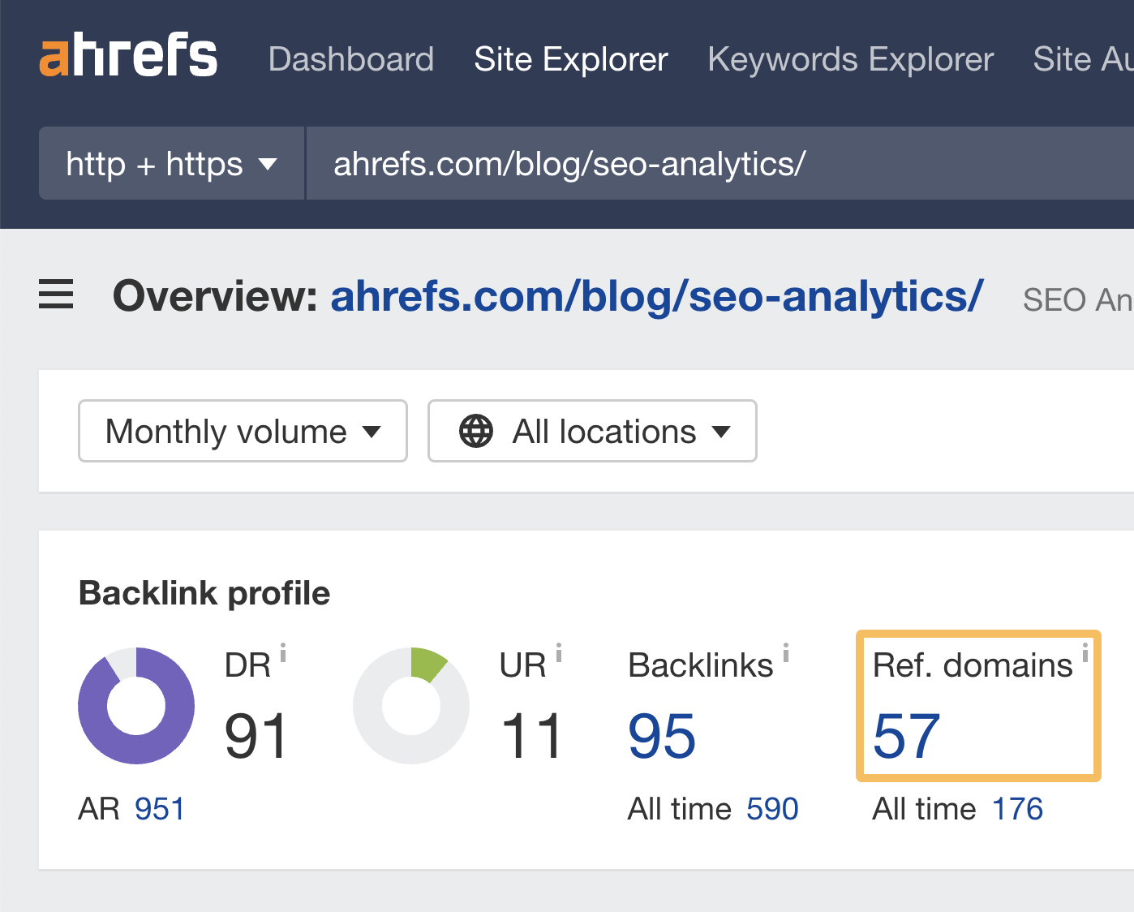Open the Monthly volume dropdown
1134x912 pixels.
[242, 431]
